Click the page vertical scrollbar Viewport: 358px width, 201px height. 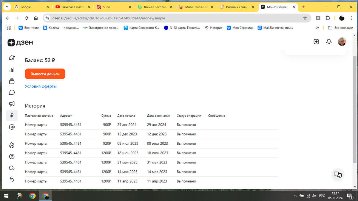[354, 109]
